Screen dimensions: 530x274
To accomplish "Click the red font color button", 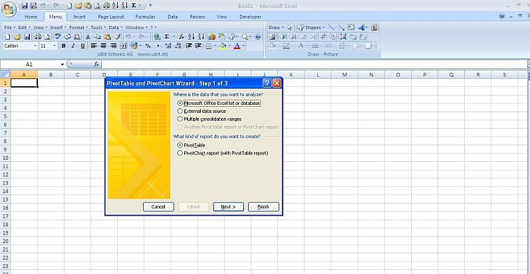I will [x=237, y=46].
